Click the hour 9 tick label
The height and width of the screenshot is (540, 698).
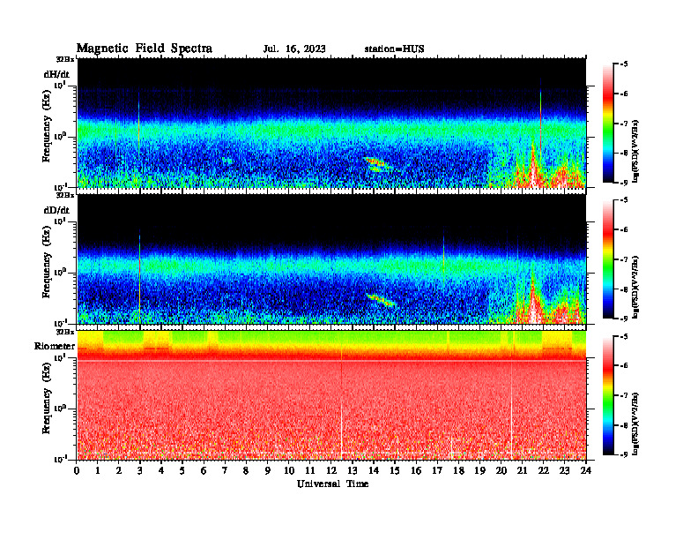coord(268,470)
